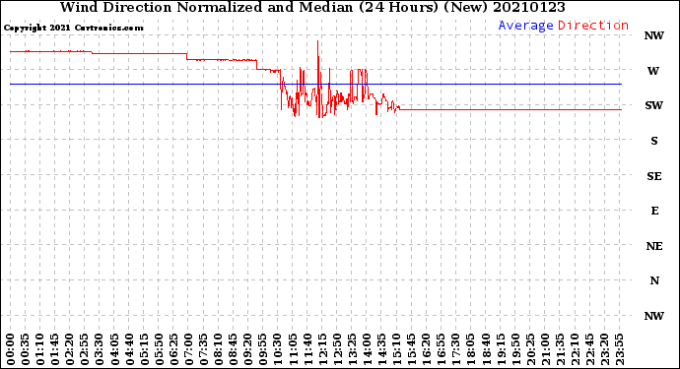Click the 21:35 time axis label

(x=560, y=349)
